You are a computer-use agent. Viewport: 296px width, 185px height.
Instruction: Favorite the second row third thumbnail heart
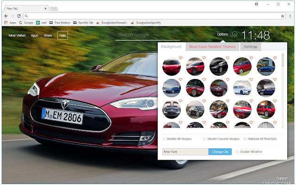pyautogui.click(x=228, y=80)
